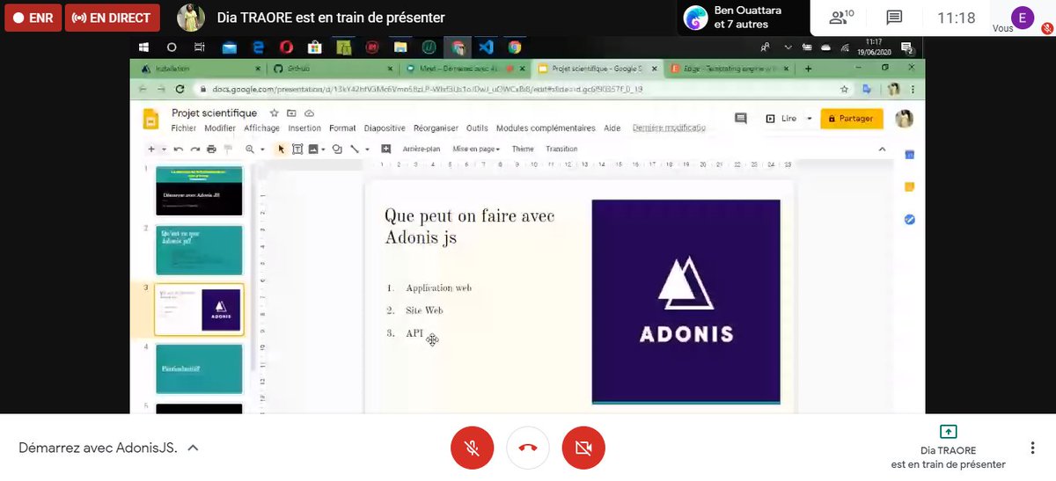Viewport: 1056px width, 481px height.
Task: Click the insert image icon
Action: point(313,149)
